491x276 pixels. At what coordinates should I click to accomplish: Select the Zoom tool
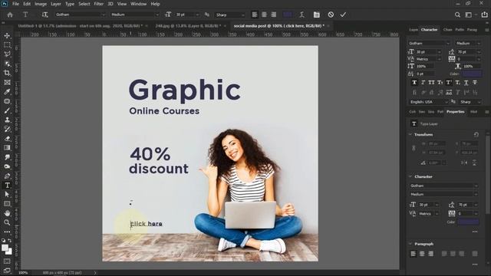7,222
